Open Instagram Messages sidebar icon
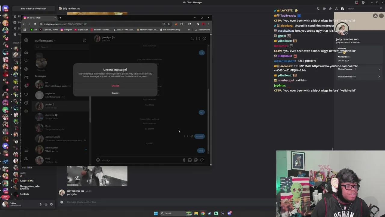The image size is (385, 217). click(x=26, y=86)
